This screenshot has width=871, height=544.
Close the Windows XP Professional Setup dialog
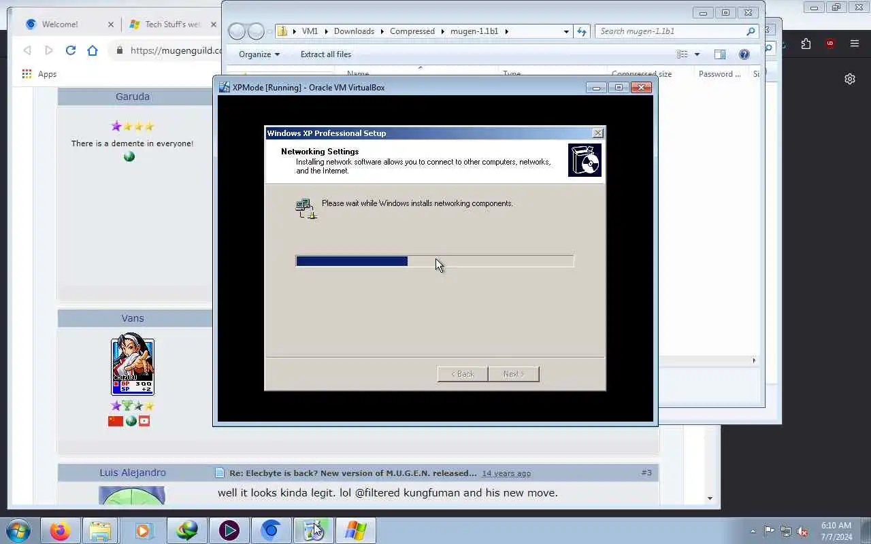597,133
